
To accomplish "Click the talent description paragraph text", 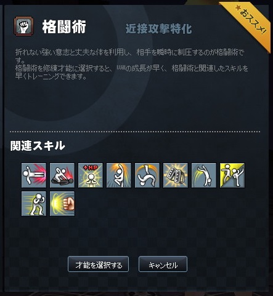I will tap(132, 64).
